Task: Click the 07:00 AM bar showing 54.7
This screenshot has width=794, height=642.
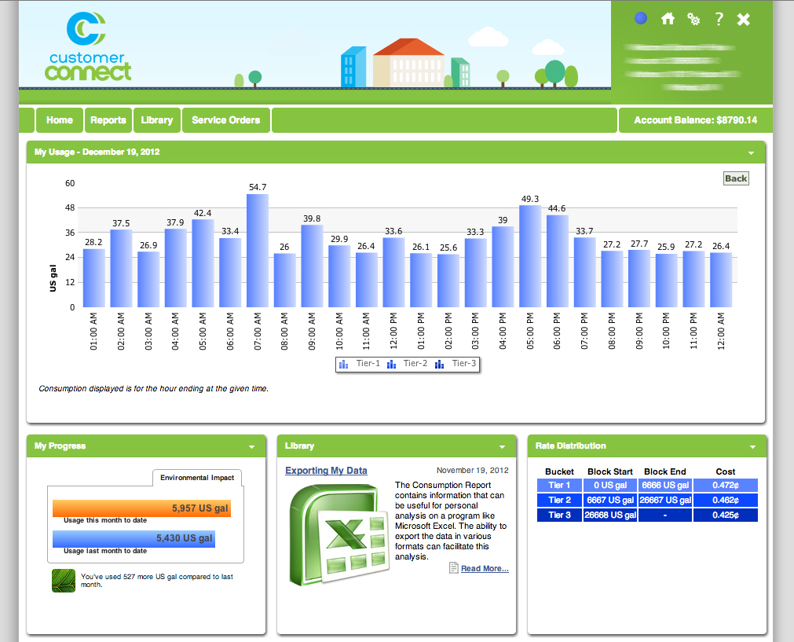Action: pyautogui.click(x=258, y=250)
